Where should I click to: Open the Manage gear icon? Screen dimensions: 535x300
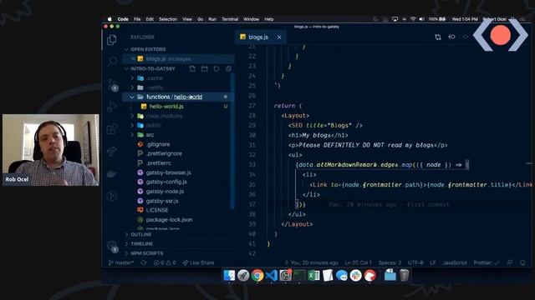coord(112,247)
